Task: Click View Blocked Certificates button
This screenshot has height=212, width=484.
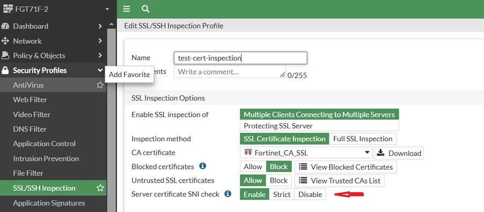Action: point(346,166)
